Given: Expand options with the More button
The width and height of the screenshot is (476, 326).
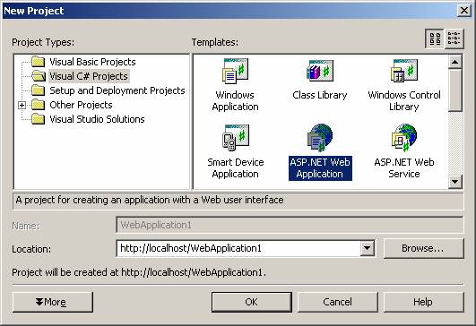Looking at the screenshot, I should click(53, 302).
